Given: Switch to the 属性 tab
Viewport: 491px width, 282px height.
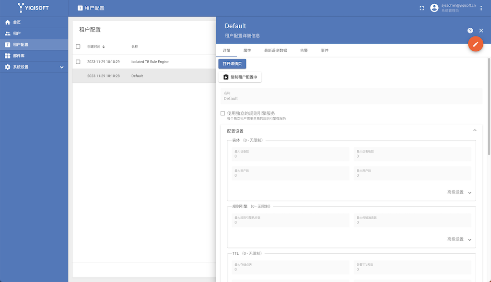Looking at the screenshot, I should click(247, 50).
